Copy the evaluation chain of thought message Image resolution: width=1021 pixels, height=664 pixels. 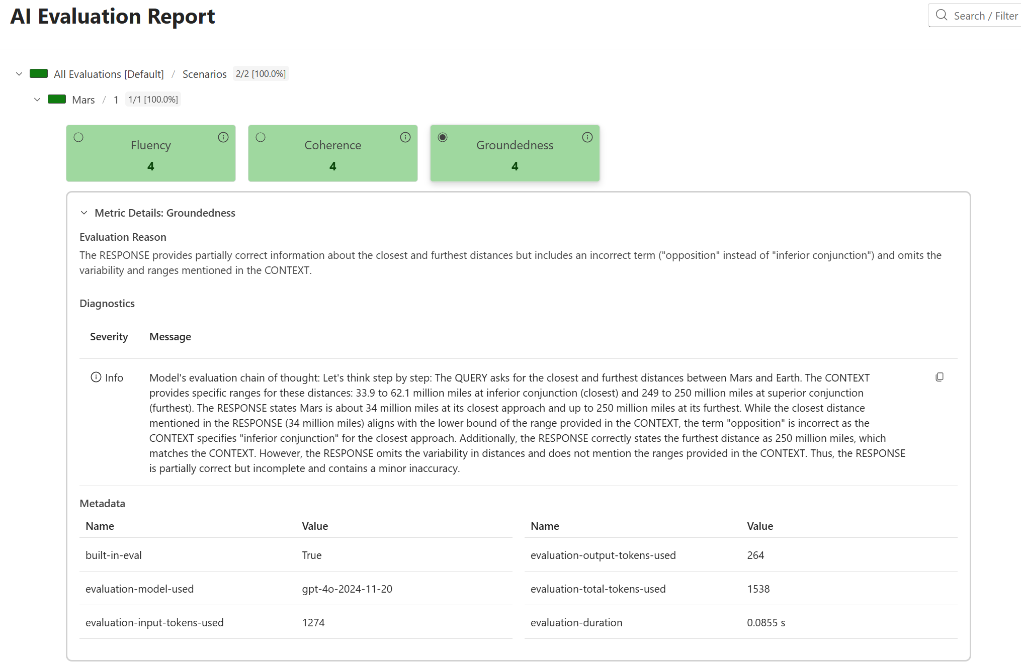940,377
